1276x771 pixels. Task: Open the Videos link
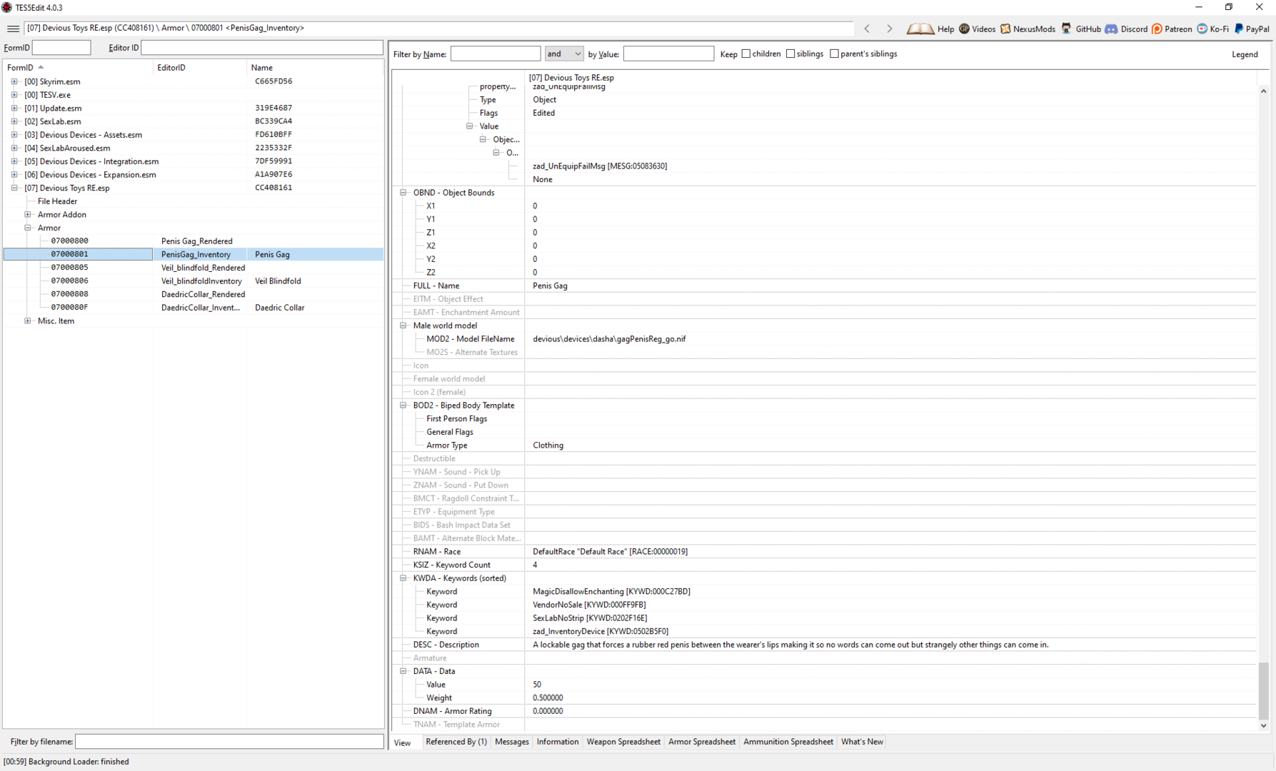(x=977, y=29)
